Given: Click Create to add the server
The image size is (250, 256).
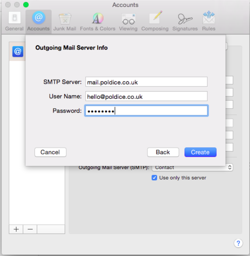Looking at the screenshot, I should tap(200, 152).
